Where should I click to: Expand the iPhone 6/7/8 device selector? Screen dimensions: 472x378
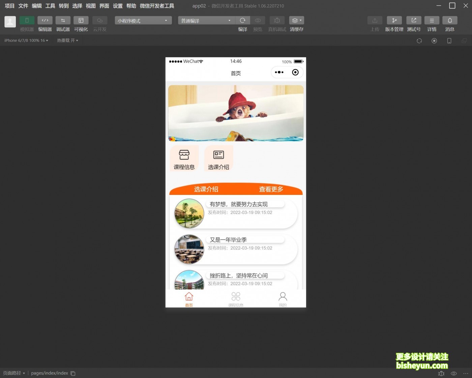tap(26, 40)
